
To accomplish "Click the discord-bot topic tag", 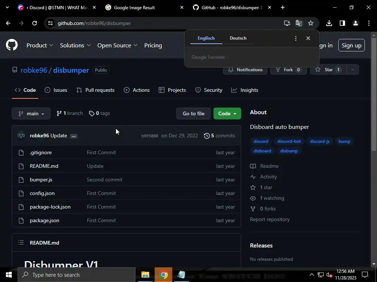I will pyautogui.click(x=289, y=141).
